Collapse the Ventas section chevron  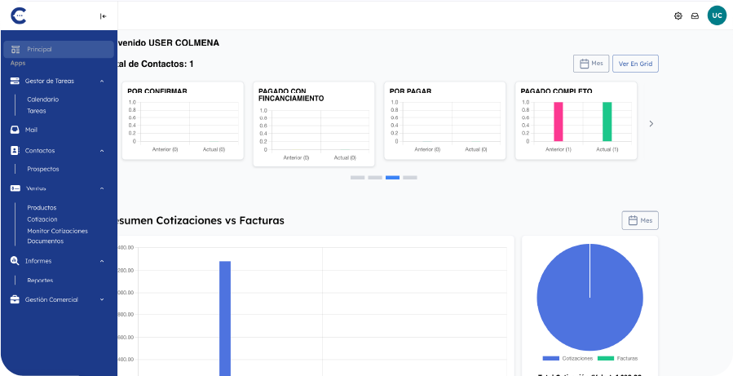(102, 188)
